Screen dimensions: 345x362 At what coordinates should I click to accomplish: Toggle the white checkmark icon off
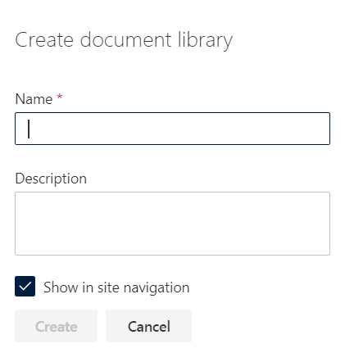coord(25,286)
